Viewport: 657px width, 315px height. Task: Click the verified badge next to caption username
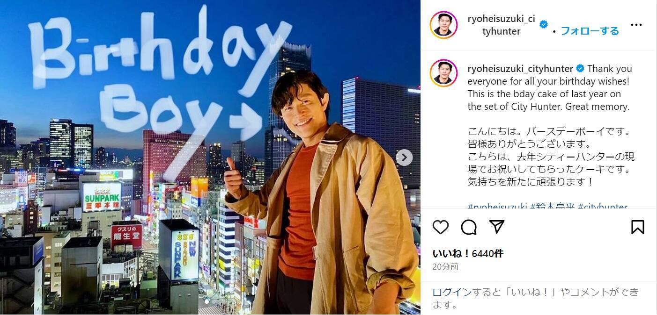[x=580, y=69]
